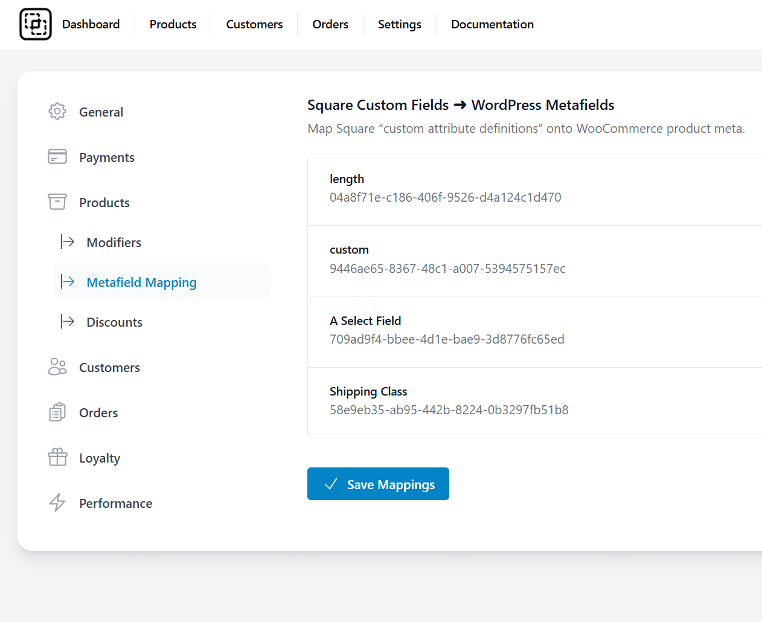Click the "Map Square custom attribute definitions" description
The width and height of the screenshot is (762, 622).
tap(527, 129)
